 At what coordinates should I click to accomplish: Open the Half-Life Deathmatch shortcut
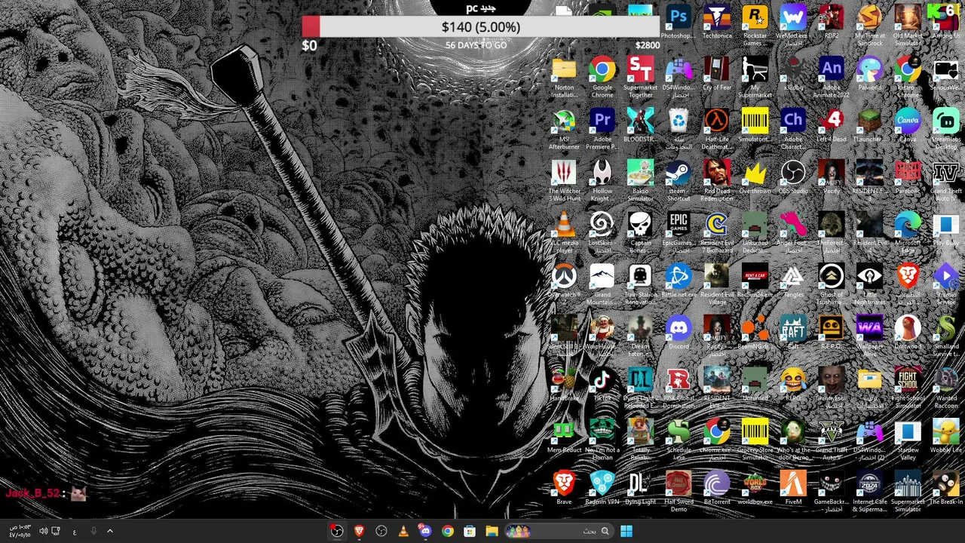tap(717, 130)
